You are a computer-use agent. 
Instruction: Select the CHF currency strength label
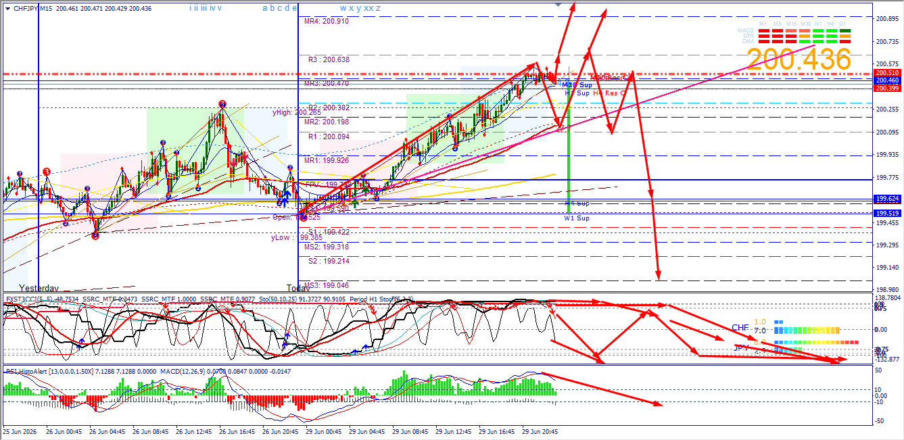click(x=740, y=327)
